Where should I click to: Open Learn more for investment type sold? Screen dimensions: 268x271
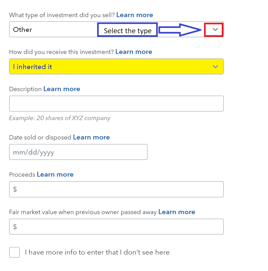(134, 15)
